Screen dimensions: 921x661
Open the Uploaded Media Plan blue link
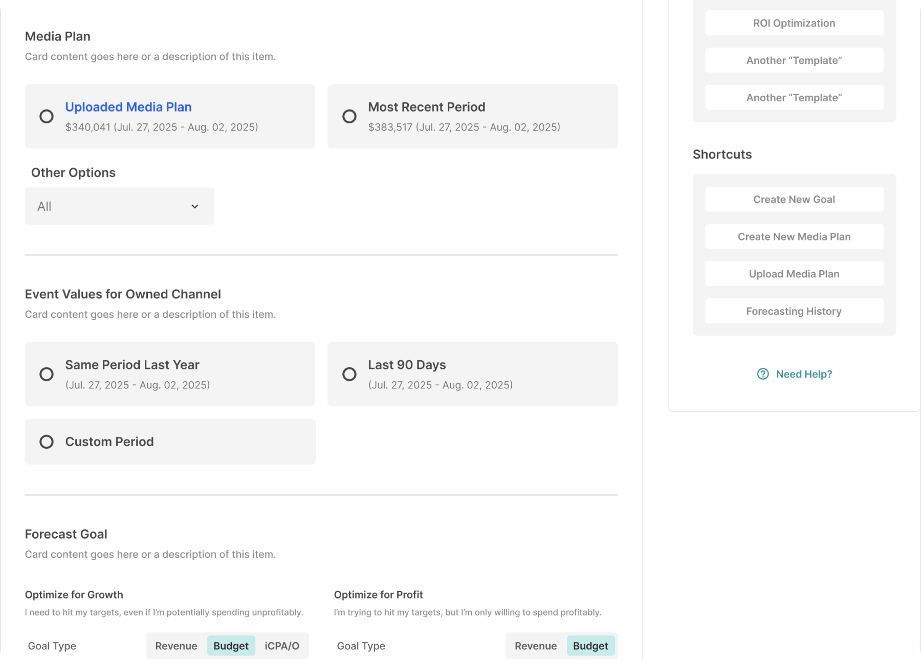(x=128, y=107)
